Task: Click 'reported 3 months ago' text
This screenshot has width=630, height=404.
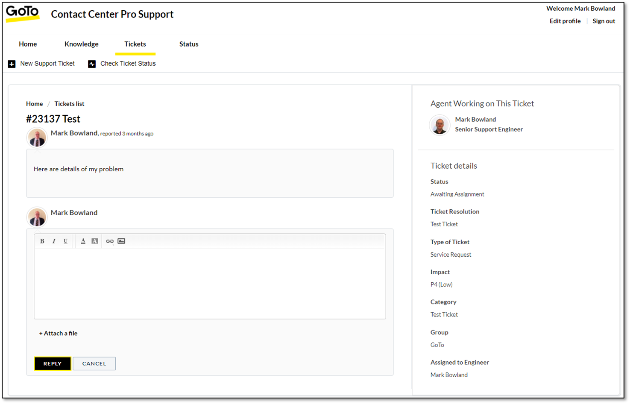Action: pyautogui.click(x=127, y=134)
